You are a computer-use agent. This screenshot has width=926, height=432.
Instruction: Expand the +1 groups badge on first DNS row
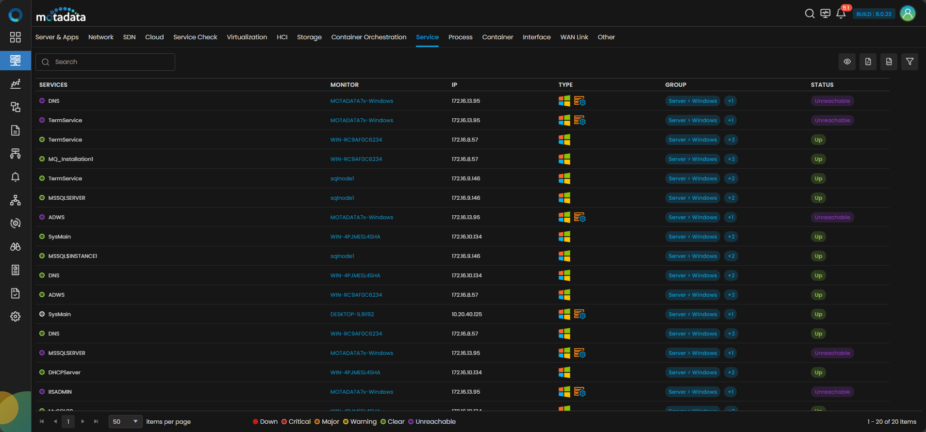(x=730, y=101)
